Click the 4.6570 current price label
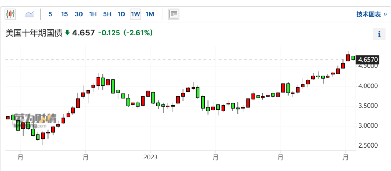The image size is (391, 171). tap(368, 60)
